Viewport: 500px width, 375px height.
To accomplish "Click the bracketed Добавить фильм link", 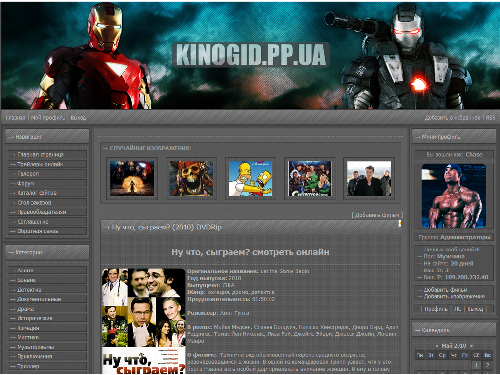I will pyautogui.click(x=377, y=215).
